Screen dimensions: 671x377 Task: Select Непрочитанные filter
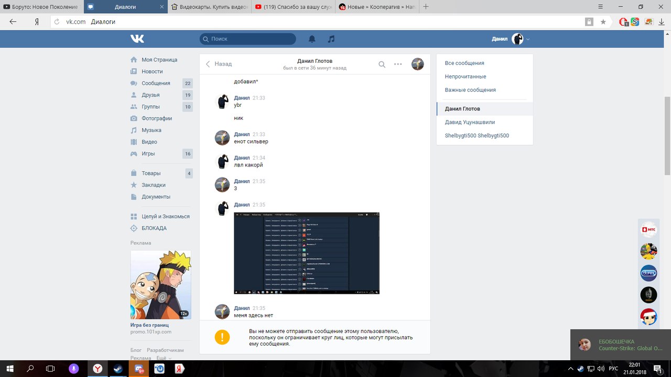tap(466, 76)
